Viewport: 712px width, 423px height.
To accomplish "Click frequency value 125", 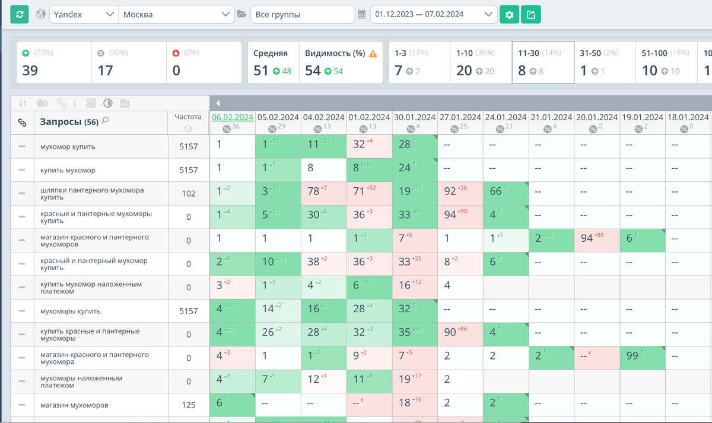I will tap(189, 405).
